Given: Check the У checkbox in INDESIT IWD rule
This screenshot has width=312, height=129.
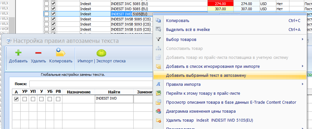Looking at the screenshot, I should tap(41, 99).
